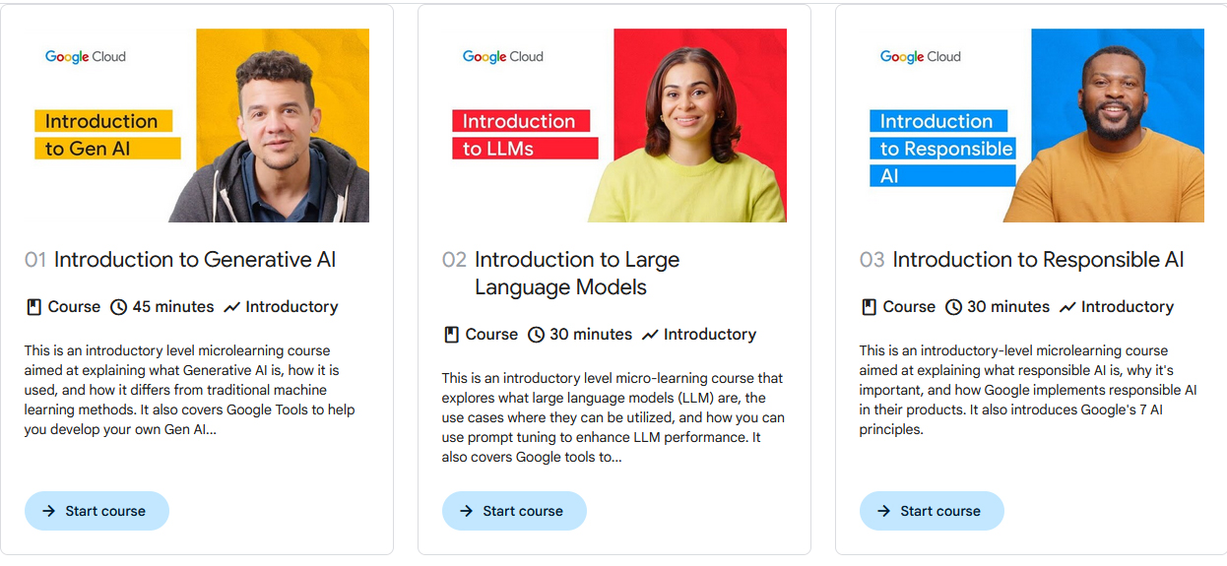
Task: Start the Introduction to Large Language Models course
Action: click(x=514, y=511)
